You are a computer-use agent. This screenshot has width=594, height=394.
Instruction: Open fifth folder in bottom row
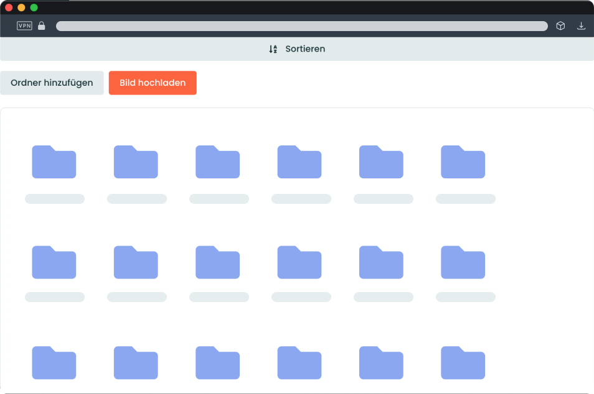click(382, 362)
